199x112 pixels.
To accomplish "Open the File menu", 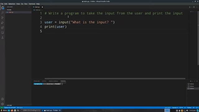I will coord(2,4).
